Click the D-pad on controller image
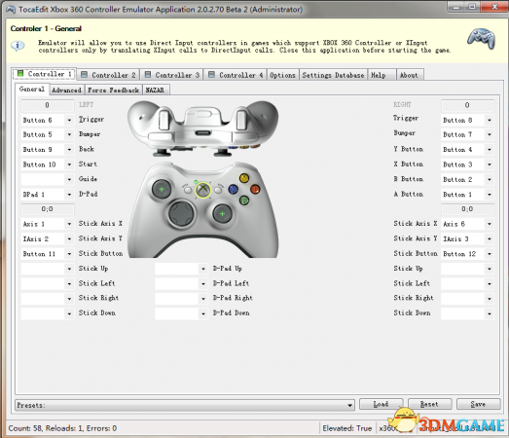Image resolution: width=509 pixels, height=438 pixels. click(181, 213)
